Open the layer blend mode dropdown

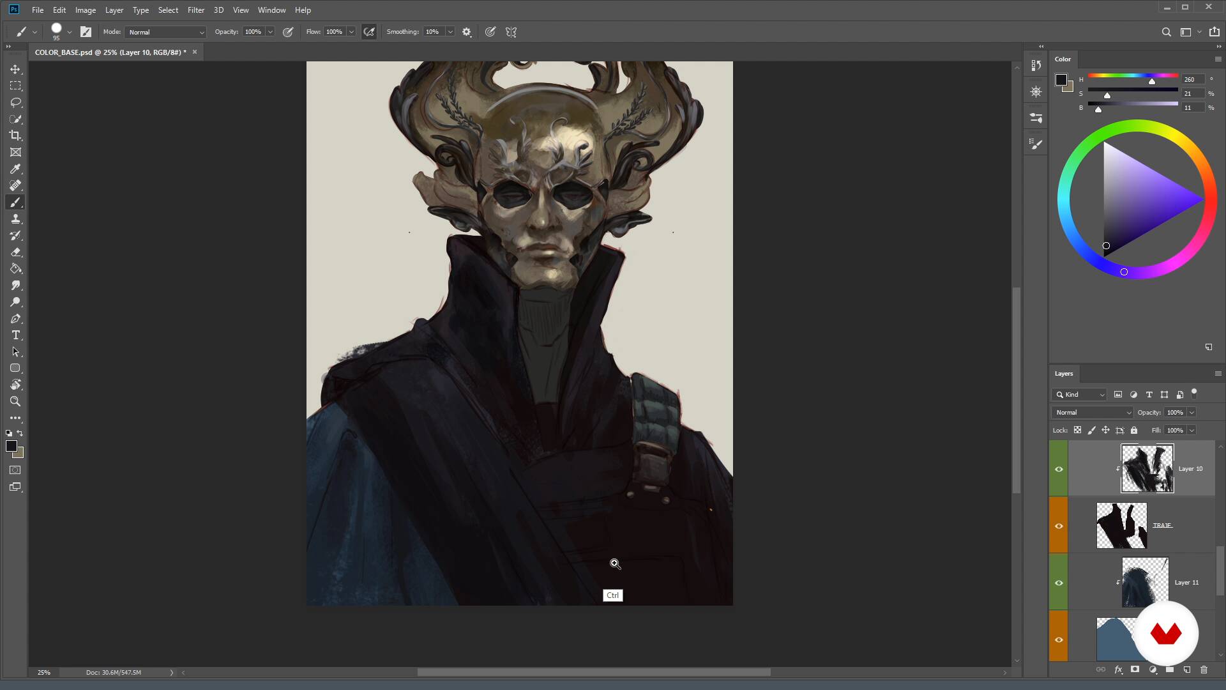(x=1093, y=413)
